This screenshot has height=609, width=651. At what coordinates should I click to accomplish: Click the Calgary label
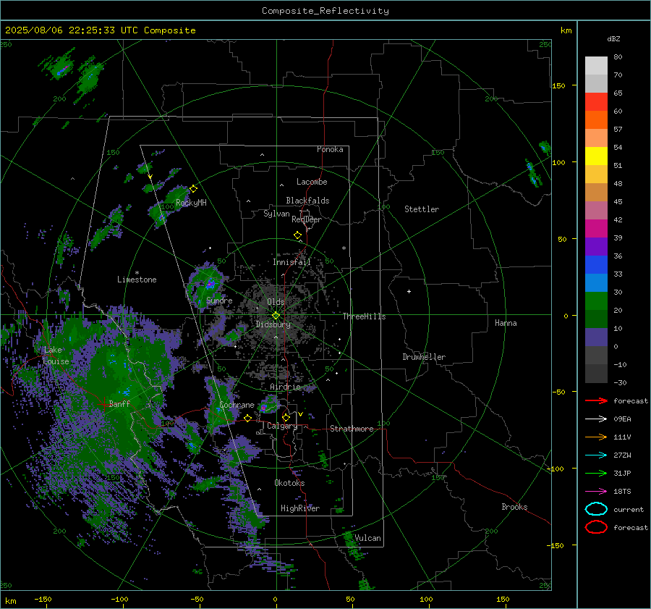pyautogui.click(x=282, y=426)
